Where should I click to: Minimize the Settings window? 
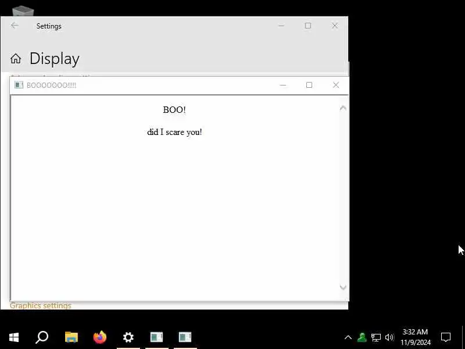[281, 26]
